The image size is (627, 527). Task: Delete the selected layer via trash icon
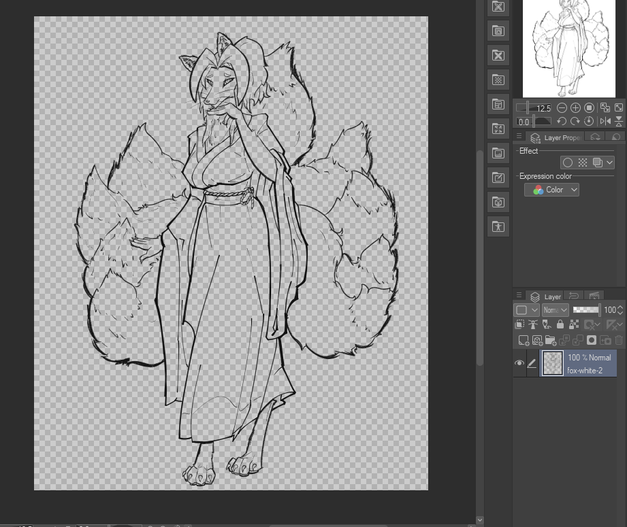pos(619,340)
